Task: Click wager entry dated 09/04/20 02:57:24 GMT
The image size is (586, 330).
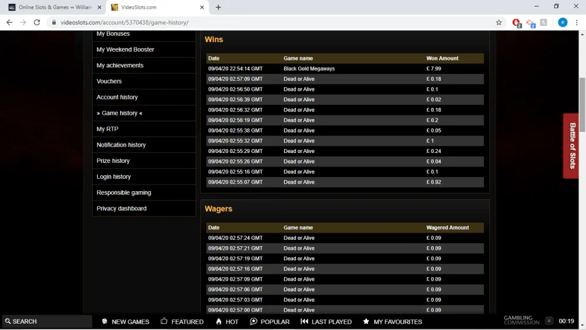Action: (345, 238)
